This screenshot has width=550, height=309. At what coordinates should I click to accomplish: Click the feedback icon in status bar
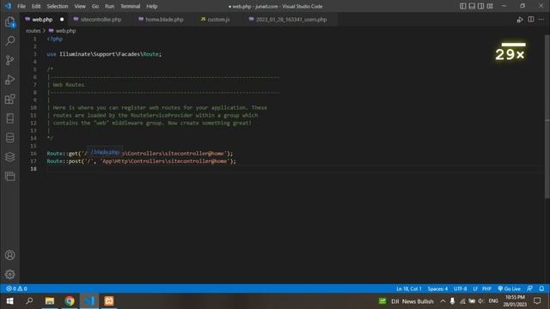[529, 288]
